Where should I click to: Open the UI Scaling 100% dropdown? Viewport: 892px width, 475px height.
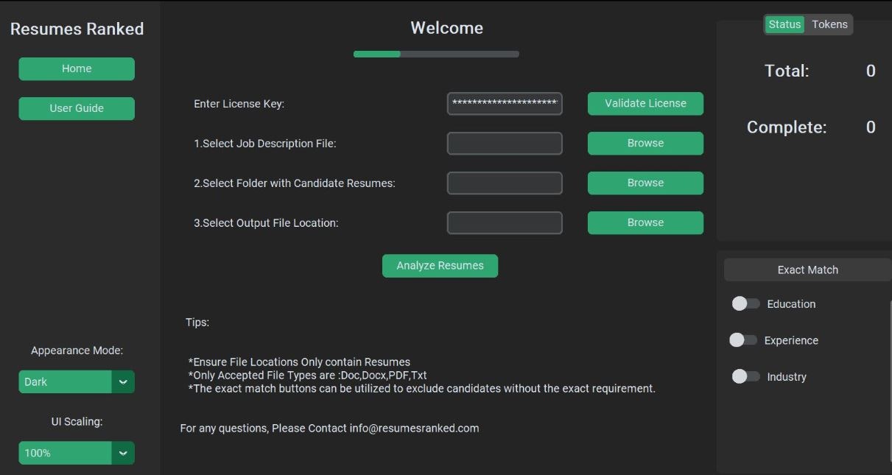pyautogui.click(x=77, y=453)
